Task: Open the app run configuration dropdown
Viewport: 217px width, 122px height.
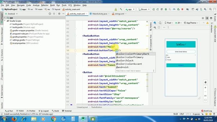Action: (x=130, y=9)
